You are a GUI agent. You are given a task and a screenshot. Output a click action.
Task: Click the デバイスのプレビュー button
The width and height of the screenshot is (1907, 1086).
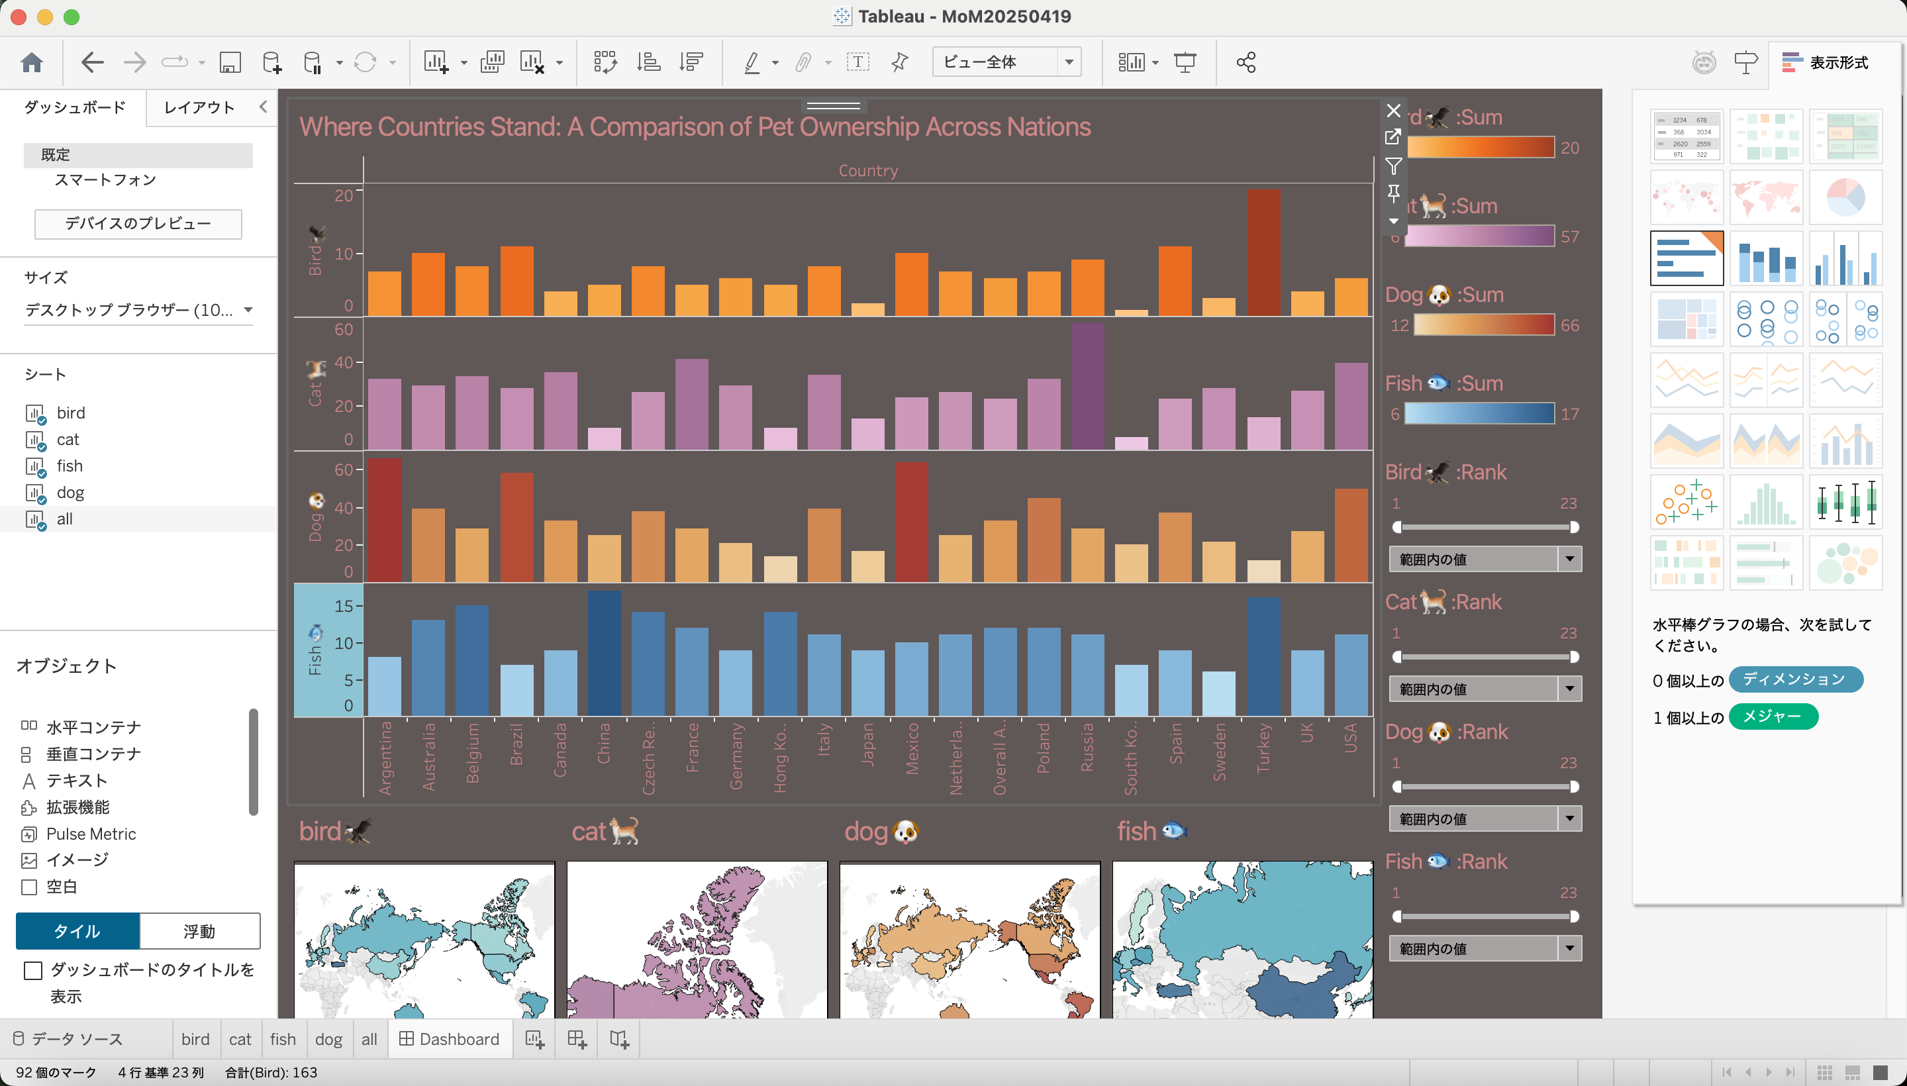click(138, 224)
